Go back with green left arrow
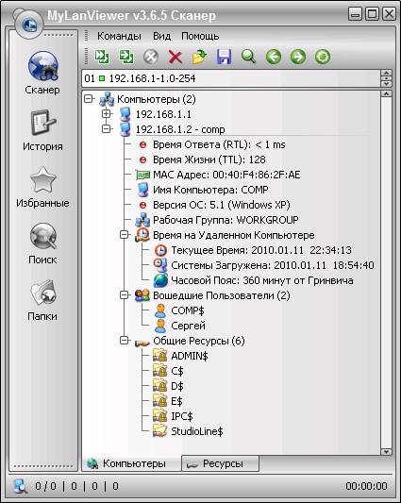Image resolution: width=401 pixels, height=503 pixels. 274,58
